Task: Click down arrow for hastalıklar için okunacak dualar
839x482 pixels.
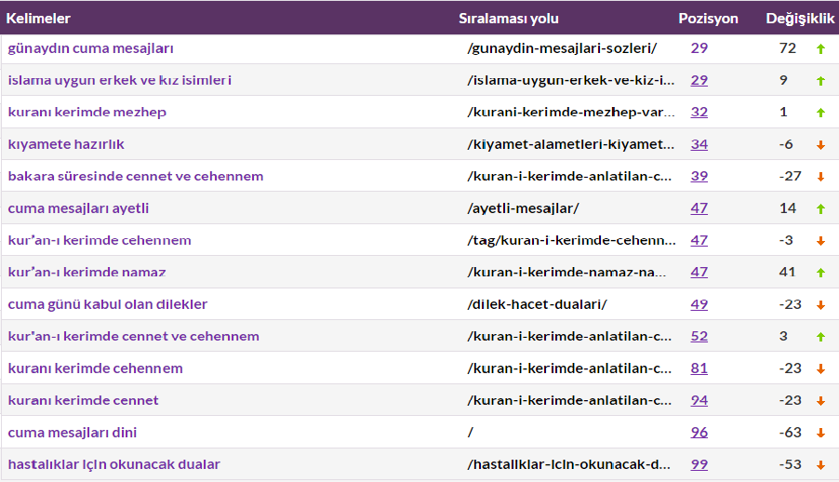Action: pyautogui.click(x=820, y=465)
